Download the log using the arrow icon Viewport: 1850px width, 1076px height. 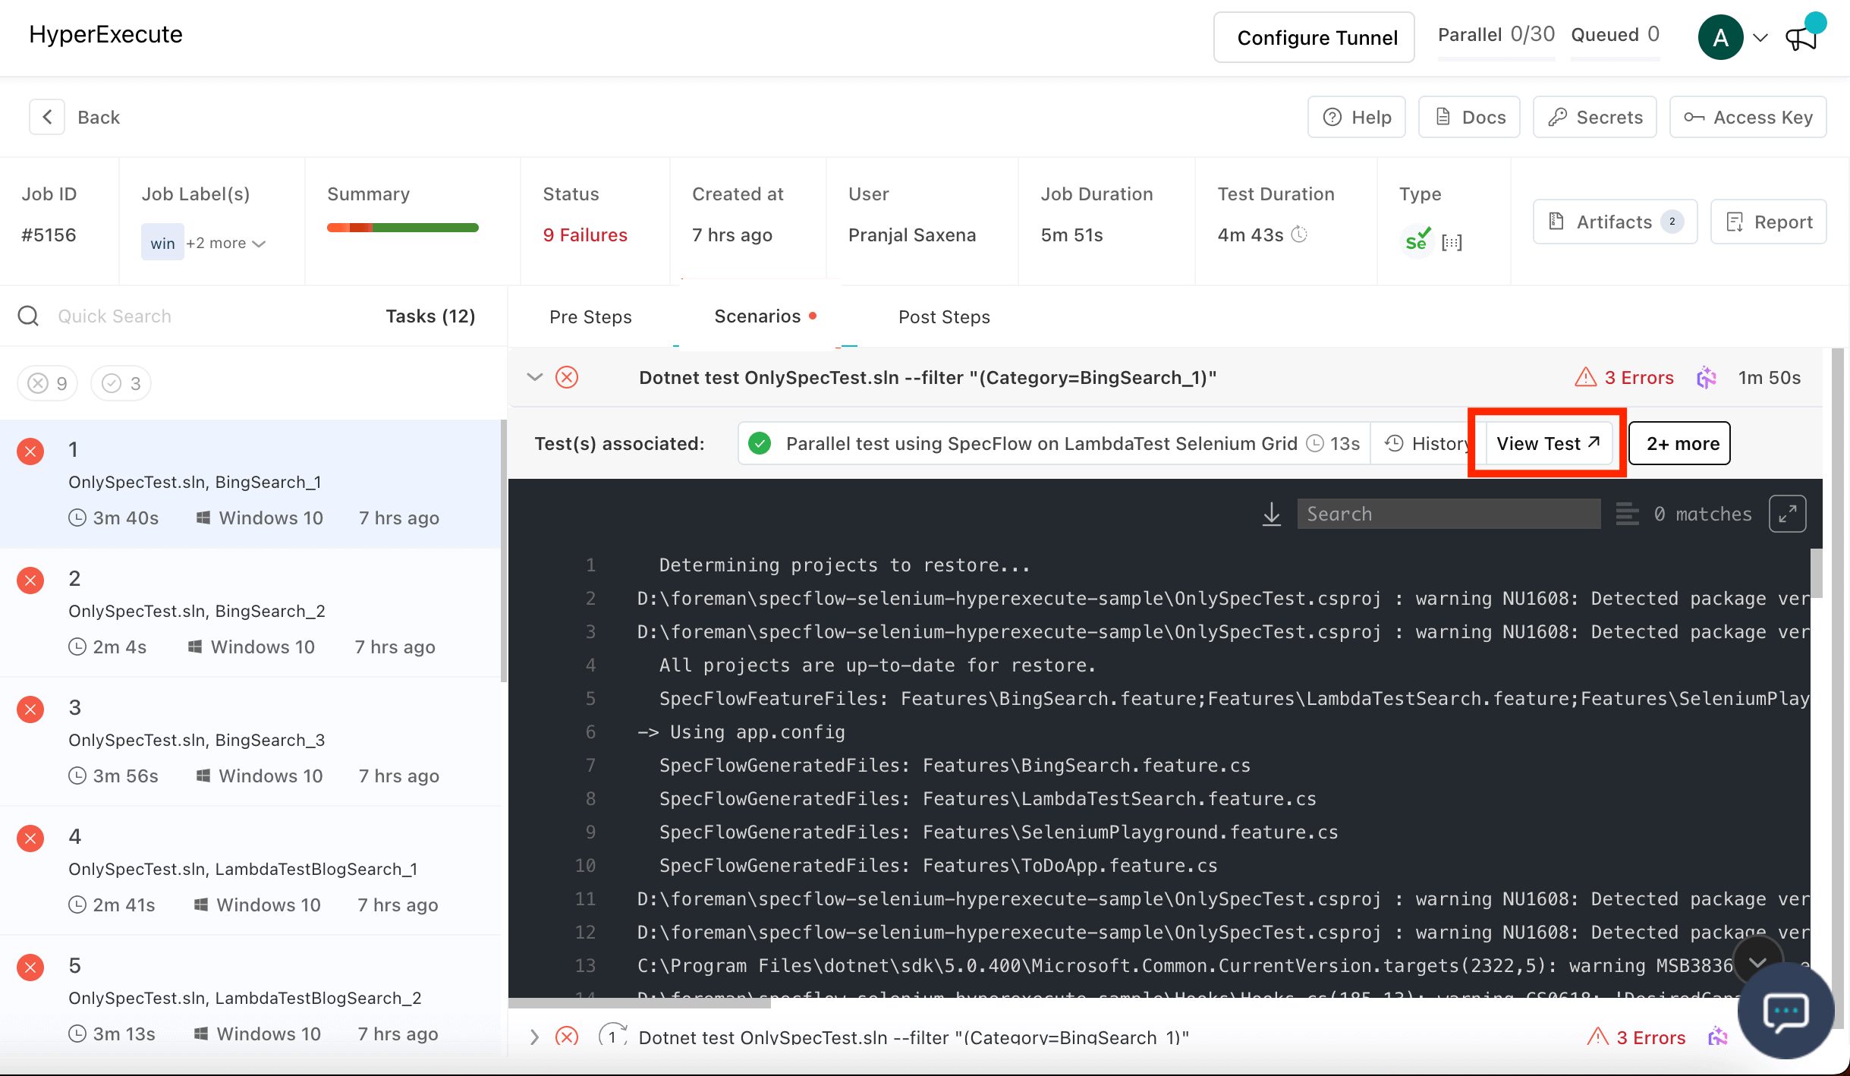click(x=1271, y=514)
